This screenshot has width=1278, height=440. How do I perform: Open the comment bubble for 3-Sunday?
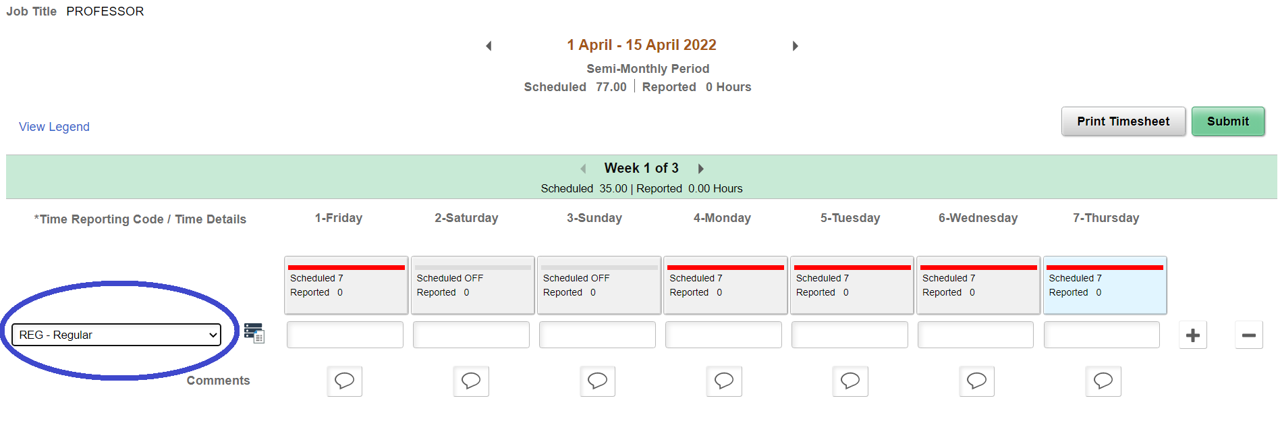pos(597,381)
